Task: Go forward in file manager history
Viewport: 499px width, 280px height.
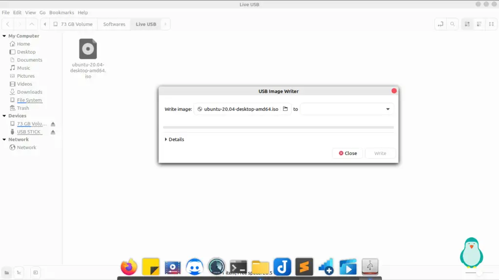Action: coord(19,24)
